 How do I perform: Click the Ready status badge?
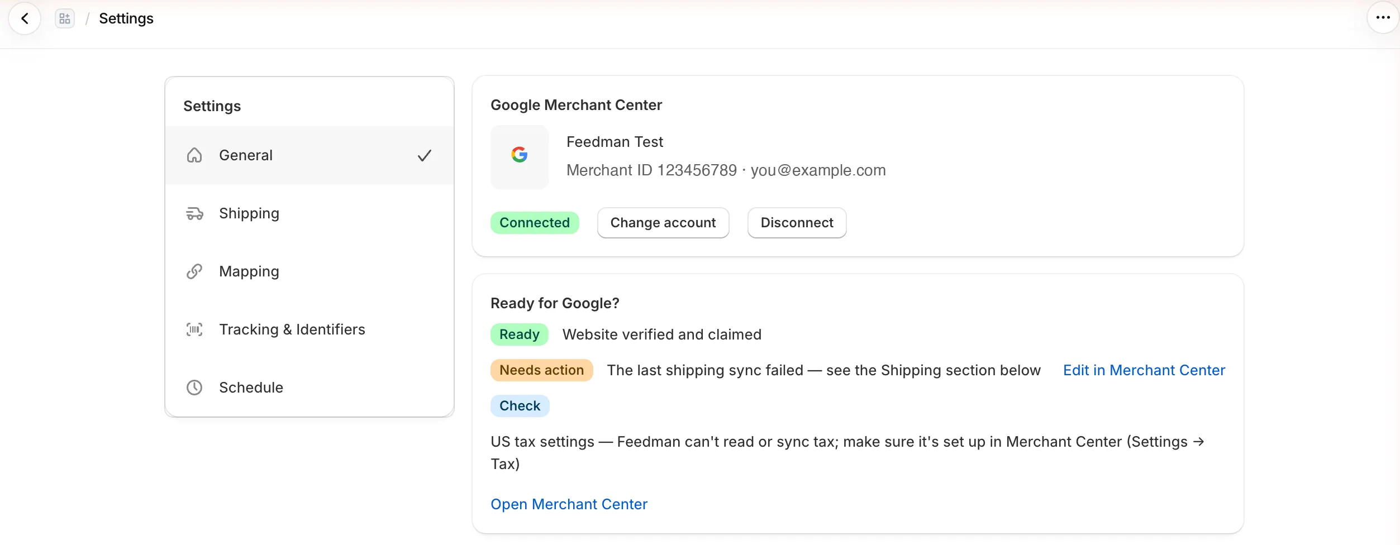pyautogui.click(x=520, y=334)
